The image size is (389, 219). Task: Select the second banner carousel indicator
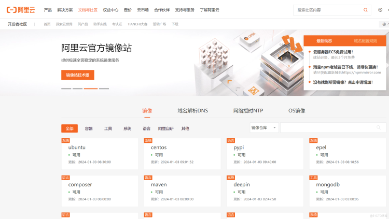(77, 89)
